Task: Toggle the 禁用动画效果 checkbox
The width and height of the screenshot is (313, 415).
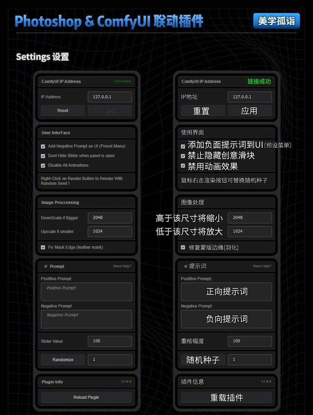Action: tap(183, 166)
